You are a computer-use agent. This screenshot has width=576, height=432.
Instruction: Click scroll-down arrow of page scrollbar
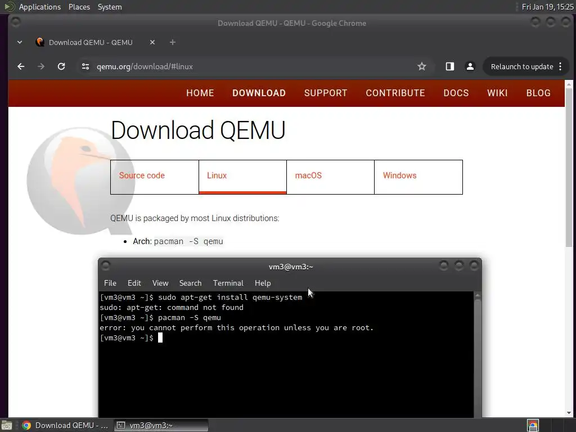(569, 413)
